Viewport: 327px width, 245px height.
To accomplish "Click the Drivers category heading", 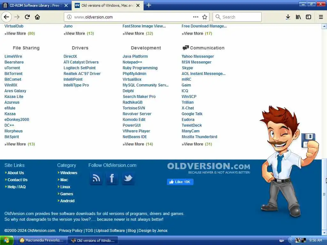I will click(x=80, y=48).
